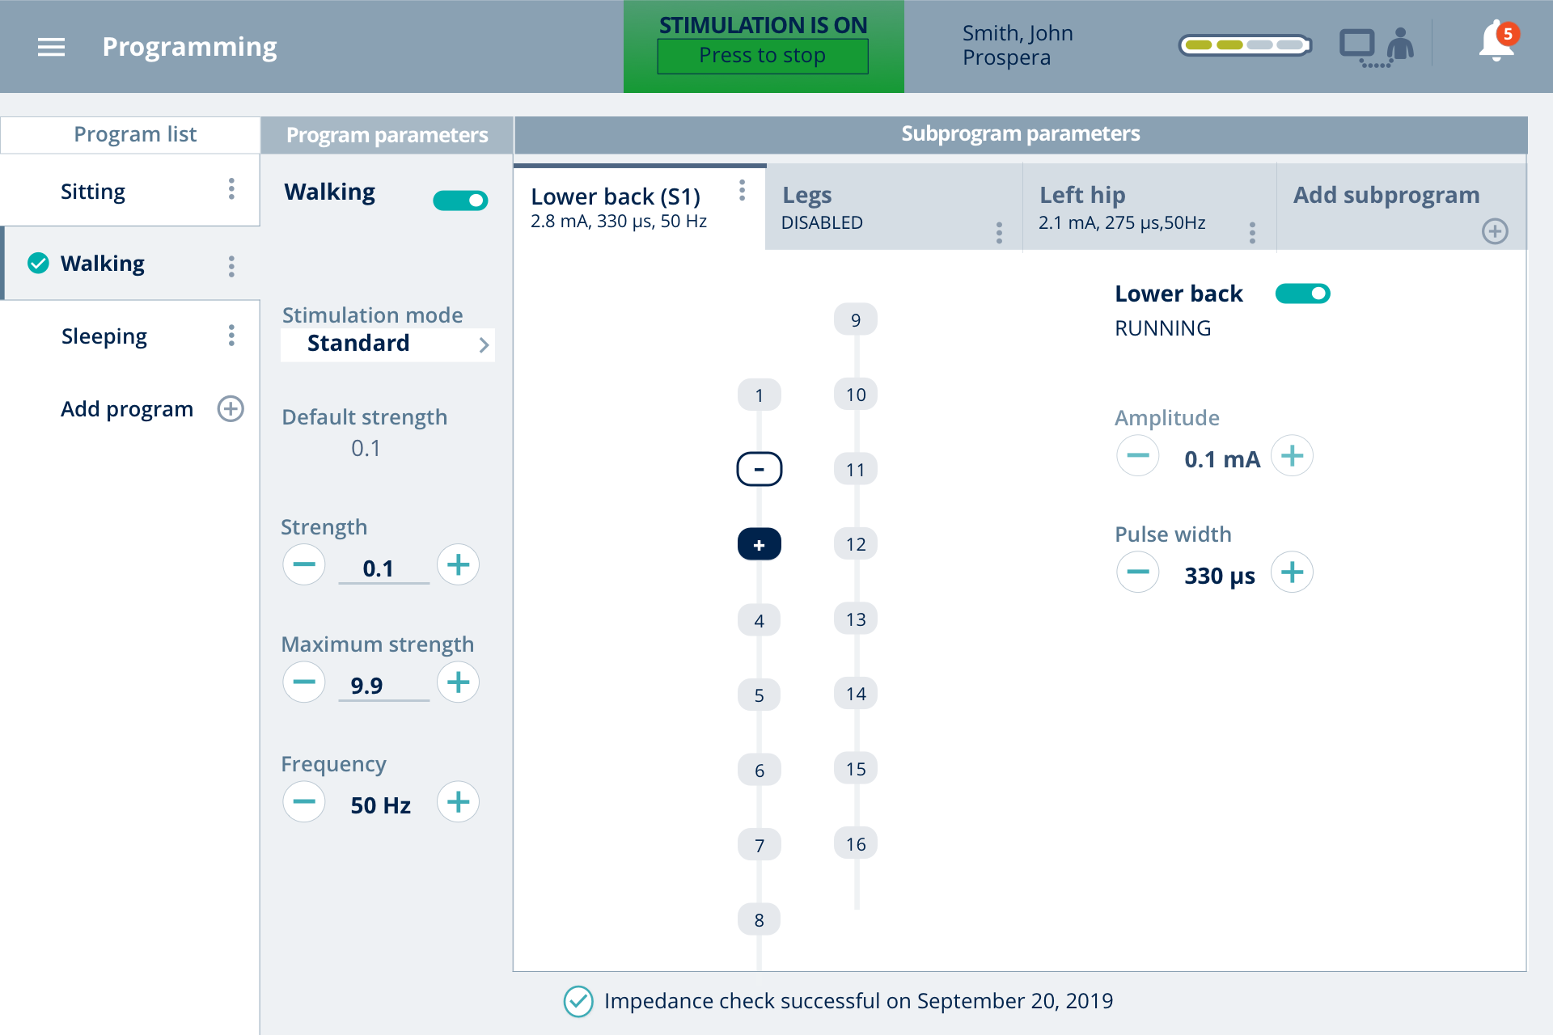Click the device connection status icon
The width and height of the screenshot is (1553, 1035).
point(1376,47)
